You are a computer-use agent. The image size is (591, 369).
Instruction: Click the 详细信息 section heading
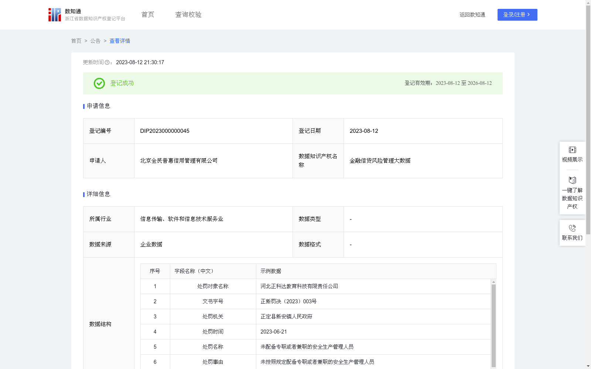coord(99,194)
